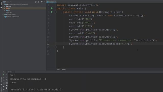
Task: Click down-stack-trace arrow in Run panel toolbar
Action: point(7,77)
